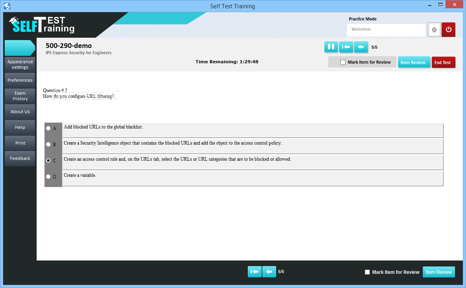Image resolution: width=466 pixels, height=288 pixels.
Task: Click the Time Remaining display
Action: pos(227,62)
